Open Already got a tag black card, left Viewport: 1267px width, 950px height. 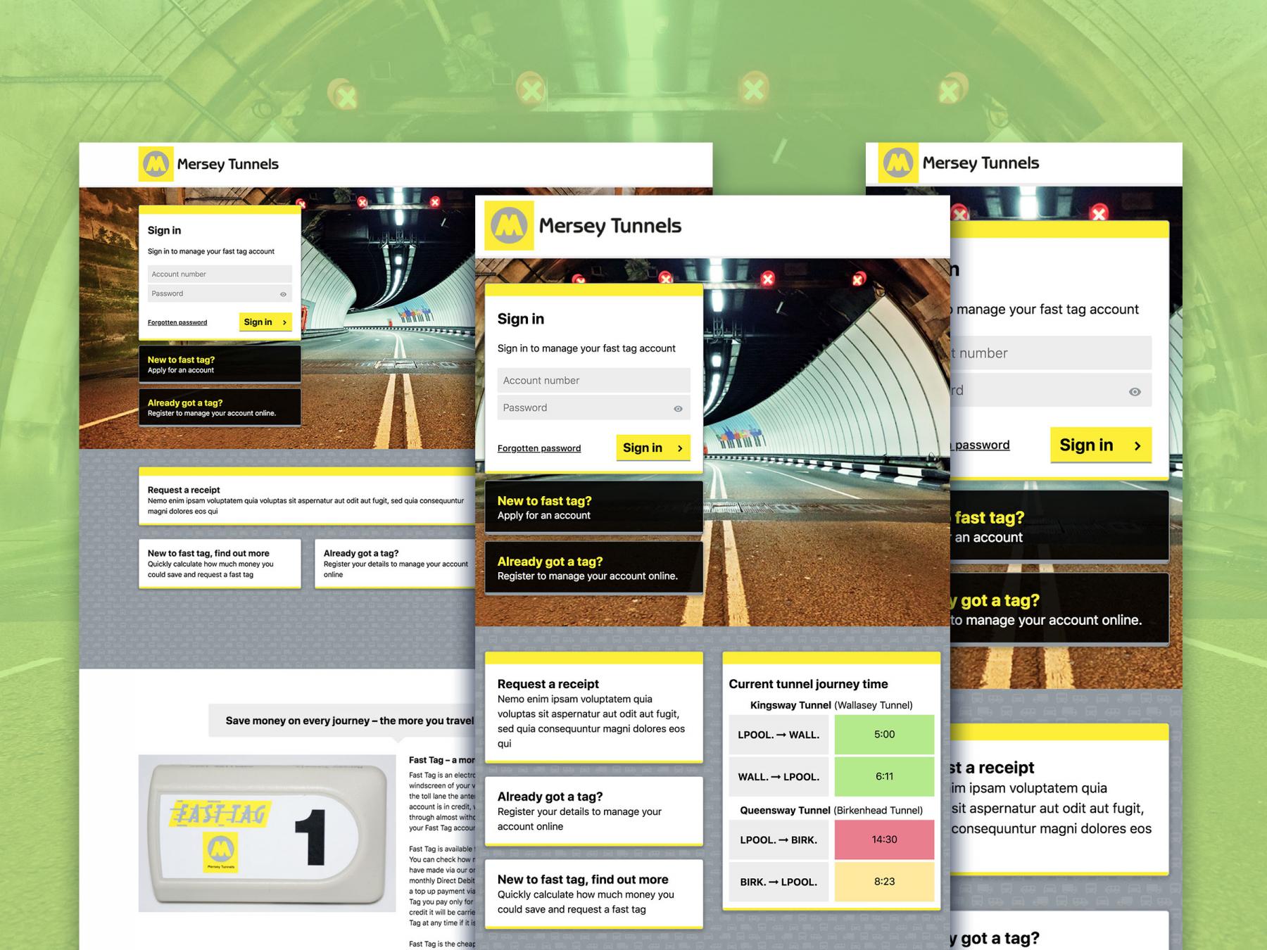pos(220,407)
